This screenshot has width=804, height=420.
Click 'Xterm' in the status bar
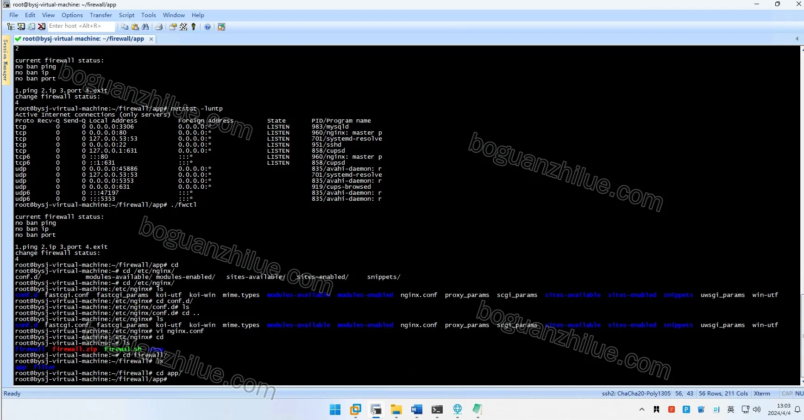pos(762,394)
